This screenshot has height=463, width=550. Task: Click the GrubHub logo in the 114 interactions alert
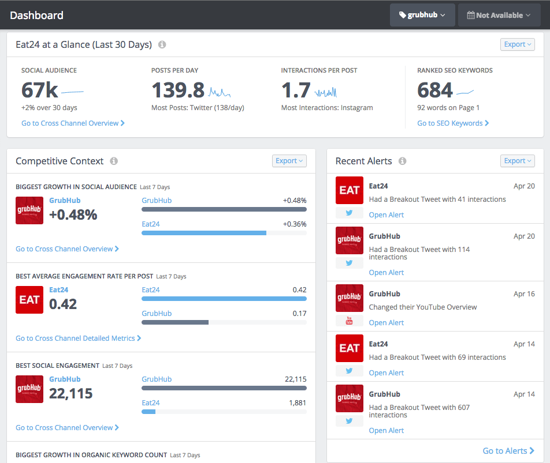tap(350, 240)
